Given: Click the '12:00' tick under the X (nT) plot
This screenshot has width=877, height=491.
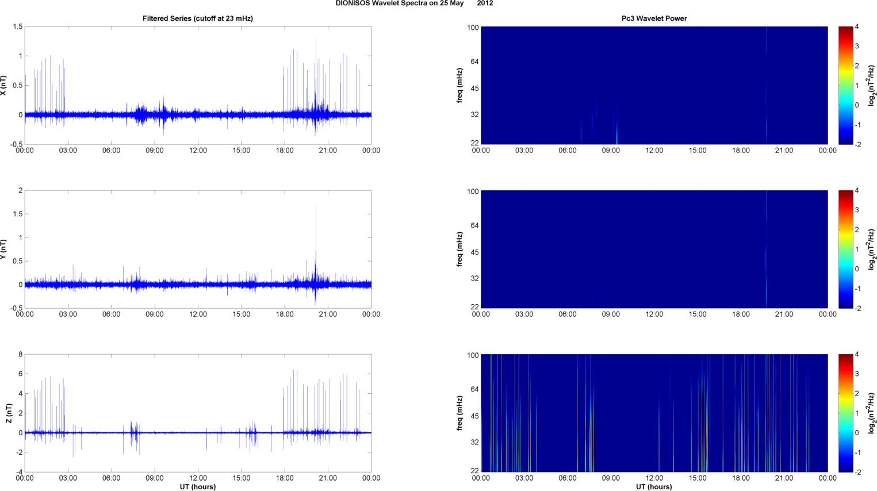Looking at the screenshot, I should click(198, 151).
